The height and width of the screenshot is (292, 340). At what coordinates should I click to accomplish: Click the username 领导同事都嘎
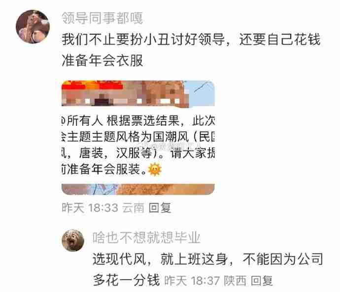[x=102, y=18]
